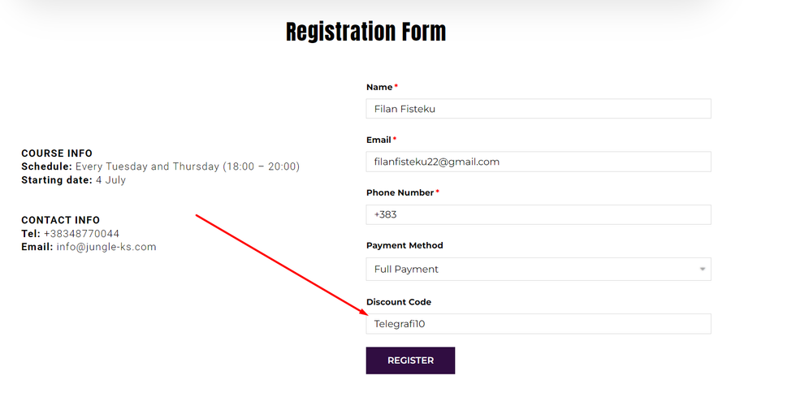Click the info@jungle-ks.com email address
The image size is (796, 393).
pos(106,247)
